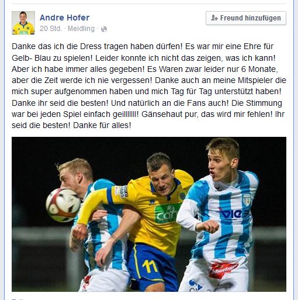The height and width of the screenshot is (300, 298).
Task: Click the Freund hinzufügen button
Action: pos(246,18)
